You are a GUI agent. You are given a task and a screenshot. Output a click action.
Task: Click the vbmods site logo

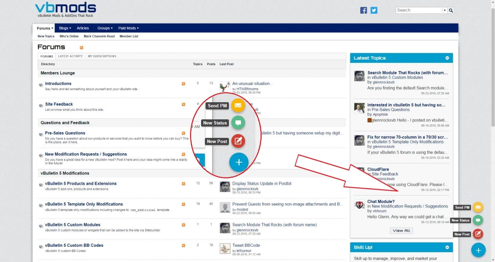(65, 10)
